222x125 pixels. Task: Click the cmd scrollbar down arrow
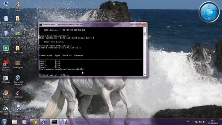145,75
